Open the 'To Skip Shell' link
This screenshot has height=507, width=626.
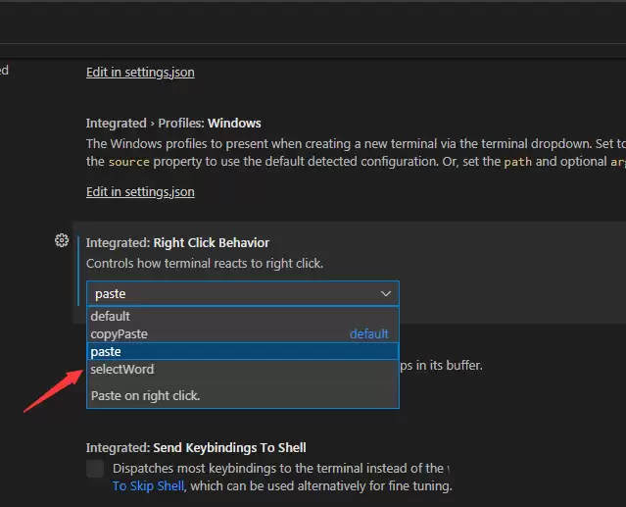click(x=150, y=486)
